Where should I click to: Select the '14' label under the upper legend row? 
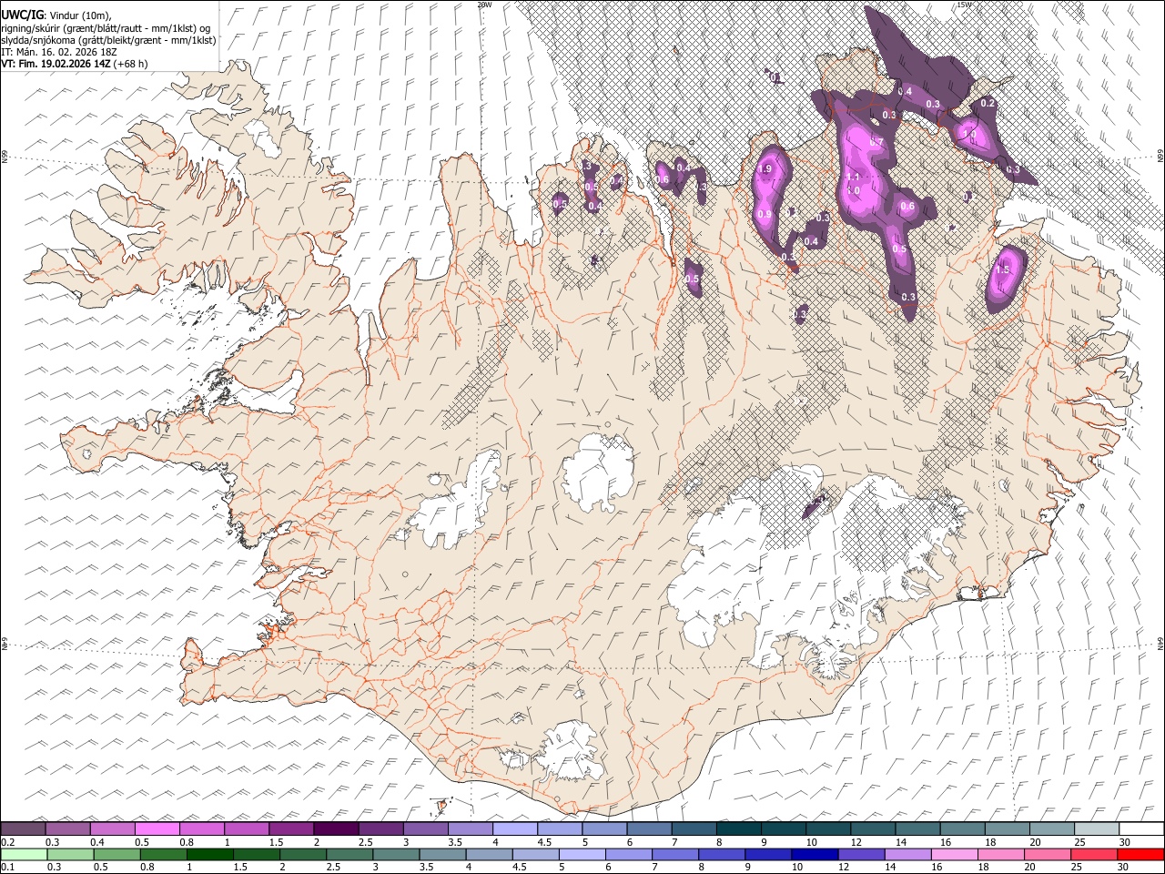tap(901, 841)
